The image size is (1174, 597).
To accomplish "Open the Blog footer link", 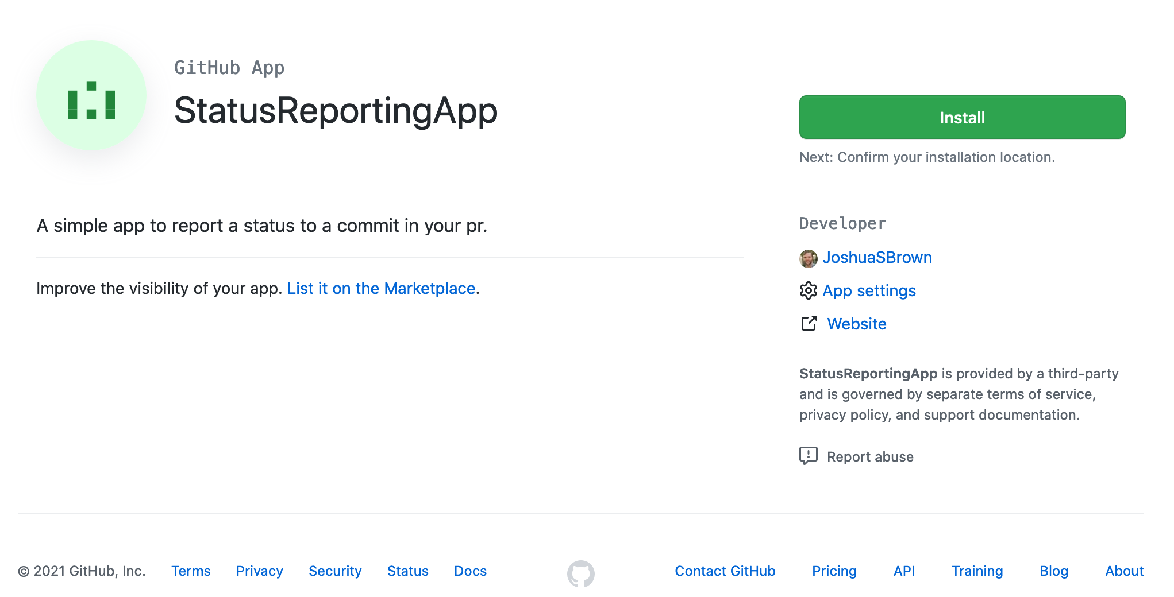I will tap(1054, 571).
